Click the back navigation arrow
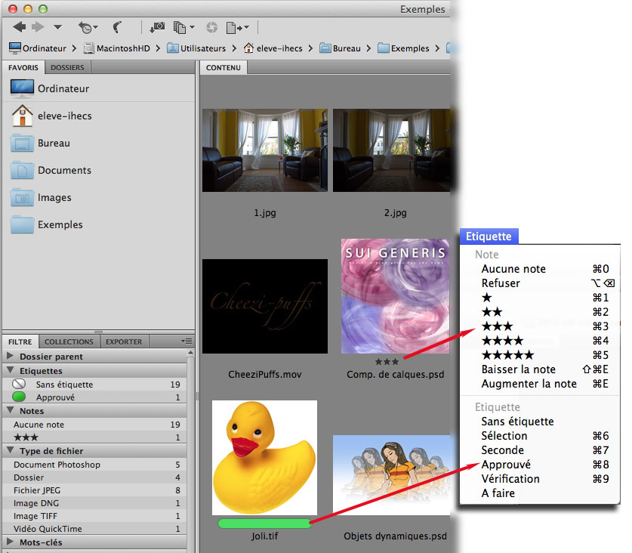The width and height of the screenshot is (632, 553). 19,27
